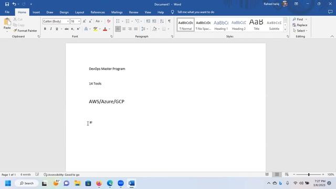Open the Microsoft Edge taskbar icon
Screen dimensions: 336x189
110,183
